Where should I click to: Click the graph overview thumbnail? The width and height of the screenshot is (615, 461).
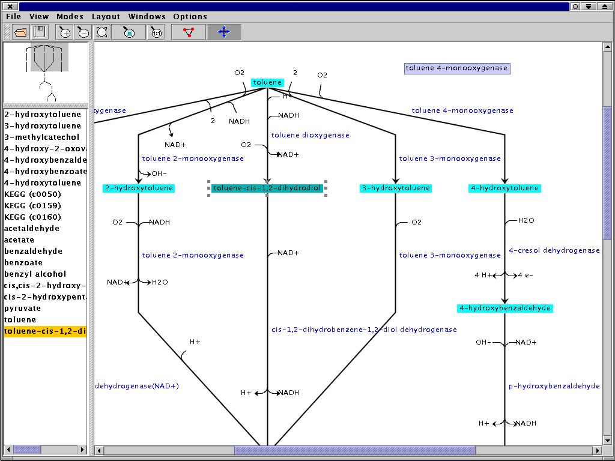[x=46, y=72]
